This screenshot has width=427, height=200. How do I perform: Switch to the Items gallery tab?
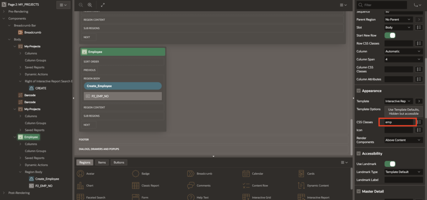(x=102, y=163)
